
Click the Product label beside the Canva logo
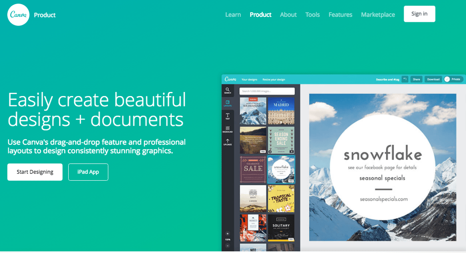(45, 15)
